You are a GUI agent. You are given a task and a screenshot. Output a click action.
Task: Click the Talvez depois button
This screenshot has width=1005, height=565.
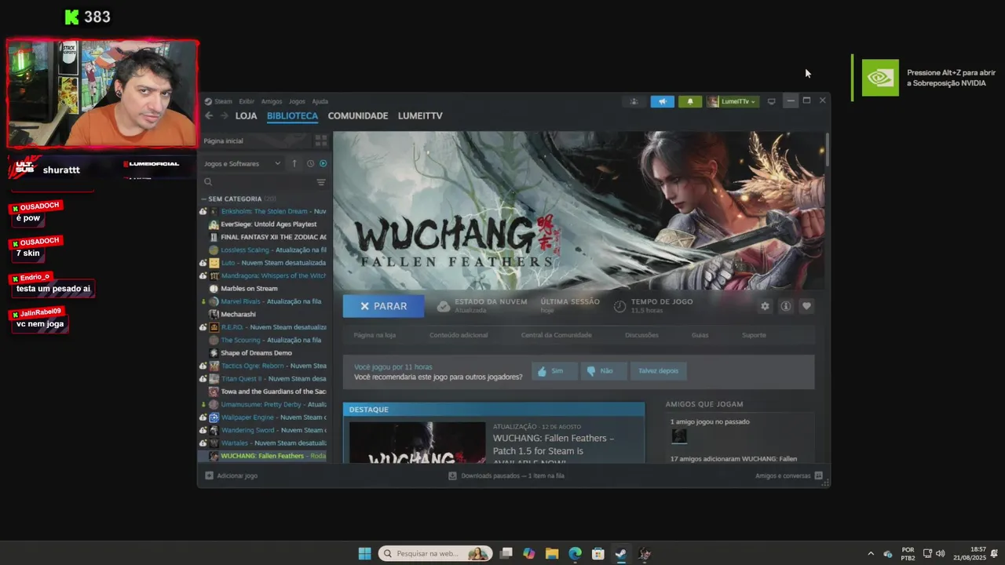658,370
